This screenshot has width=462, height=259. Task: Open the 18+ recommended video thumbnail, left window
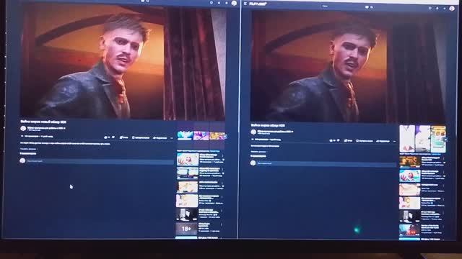pyautogui.click(x=186, y=229)
